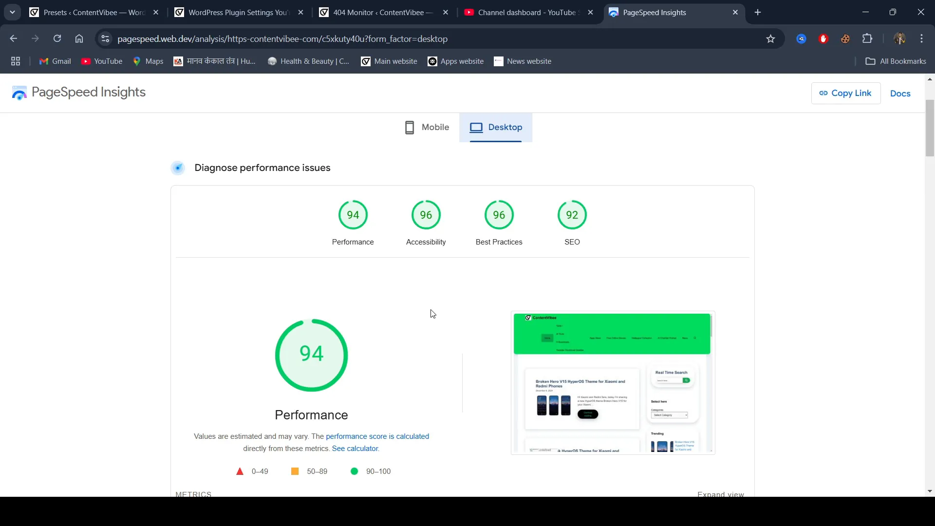Viewport: 935px width, 526px height.
Task: Open the See calculator link
Action: (x=355, y=449)
